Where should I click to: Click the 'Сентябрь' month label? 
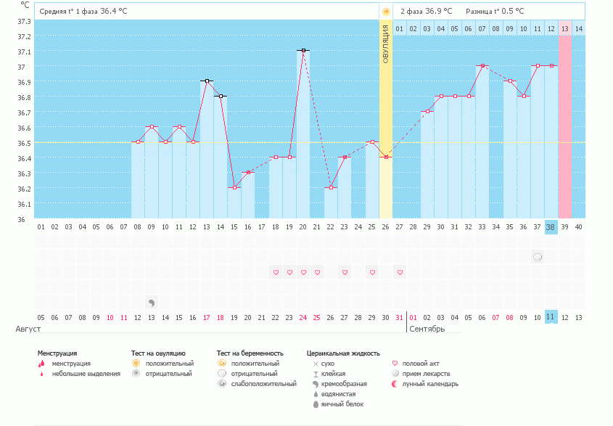point(427,329)
